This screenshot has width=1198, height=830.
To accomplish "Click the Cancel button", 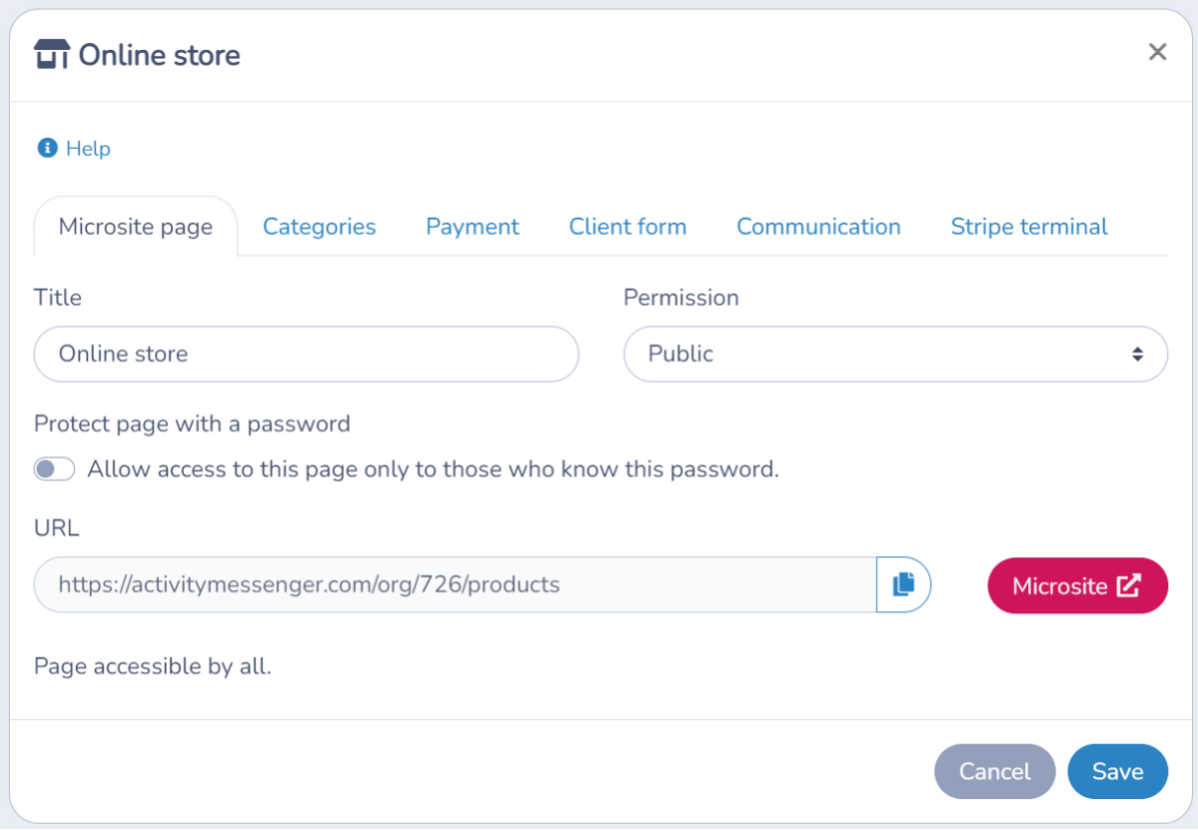I will coord(995,771).
